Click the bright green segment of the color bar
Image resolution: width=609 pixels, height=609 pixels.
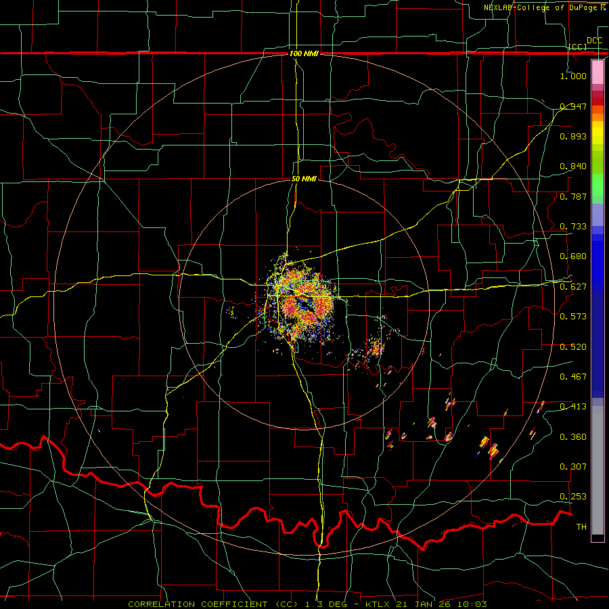point(597,185)
